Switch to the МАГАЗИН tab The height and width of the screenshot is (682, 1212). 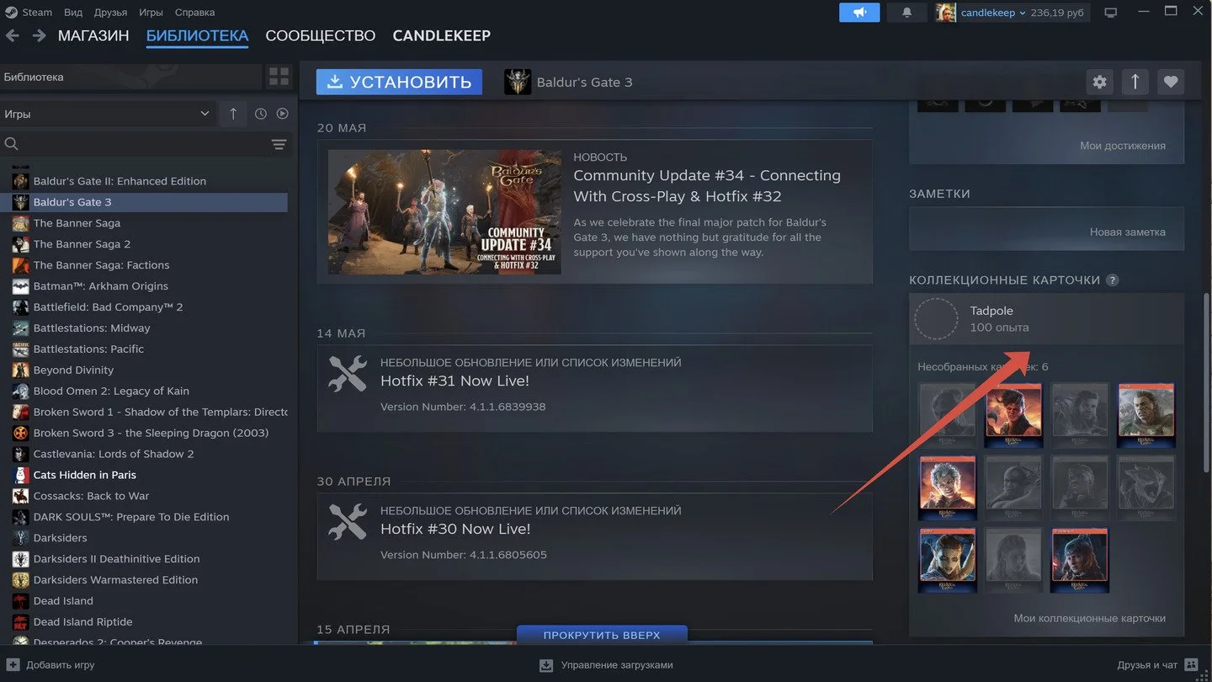(x=93, y=35)
